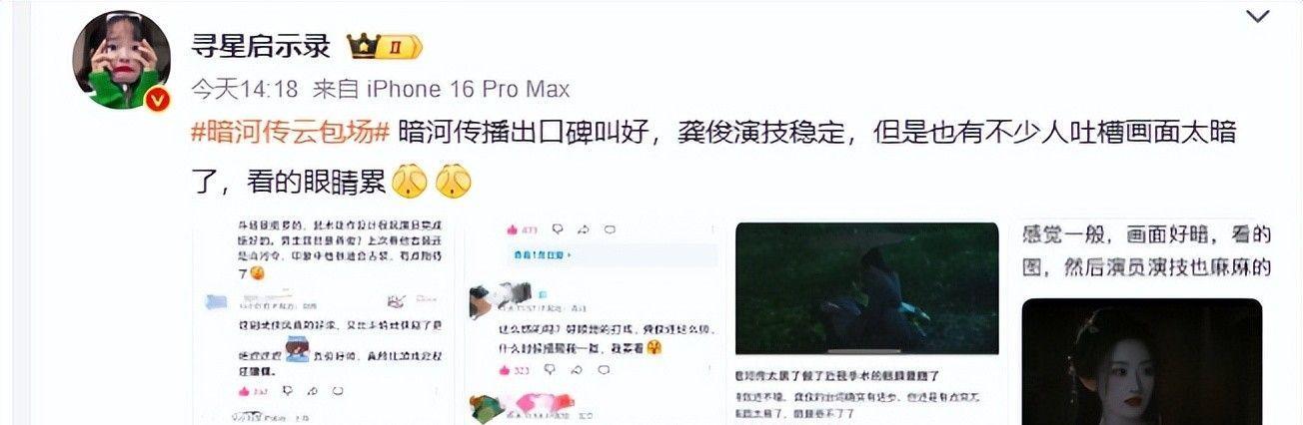Image resolution: width=1303 pixels, height=425 pixels.
Task: Click the iPhone 16 Pro Max source label
Action: (x=466, y=89)
